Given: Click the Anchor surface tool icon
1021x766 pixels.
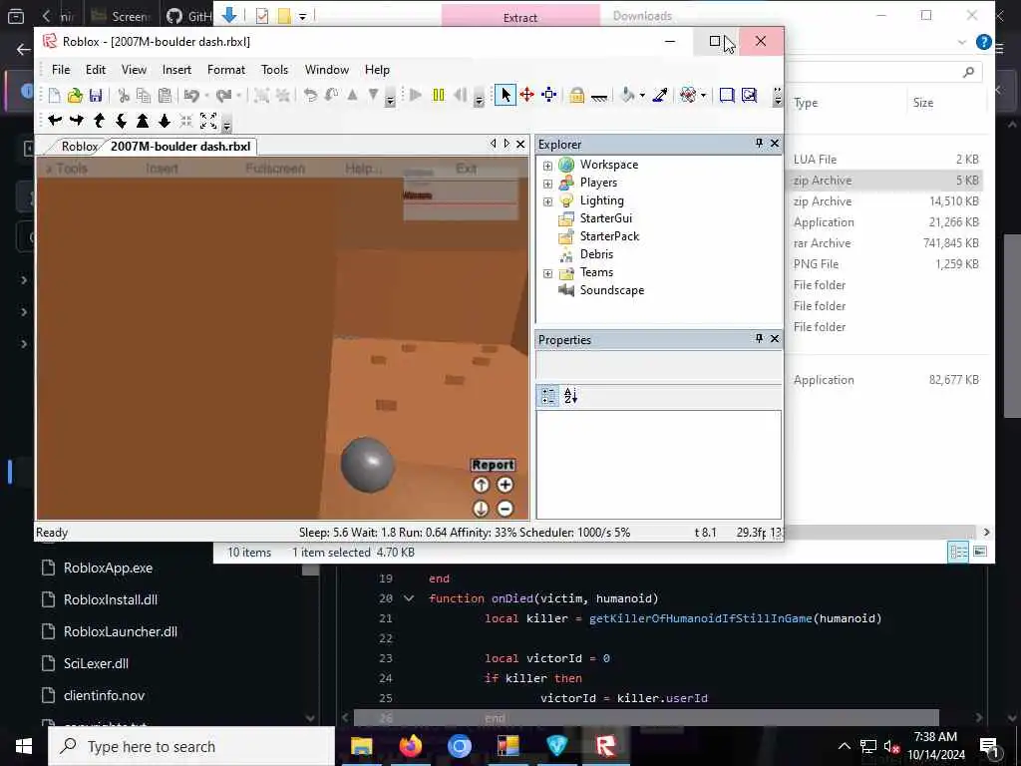Looking at the screenshot, I should (599, 97).
